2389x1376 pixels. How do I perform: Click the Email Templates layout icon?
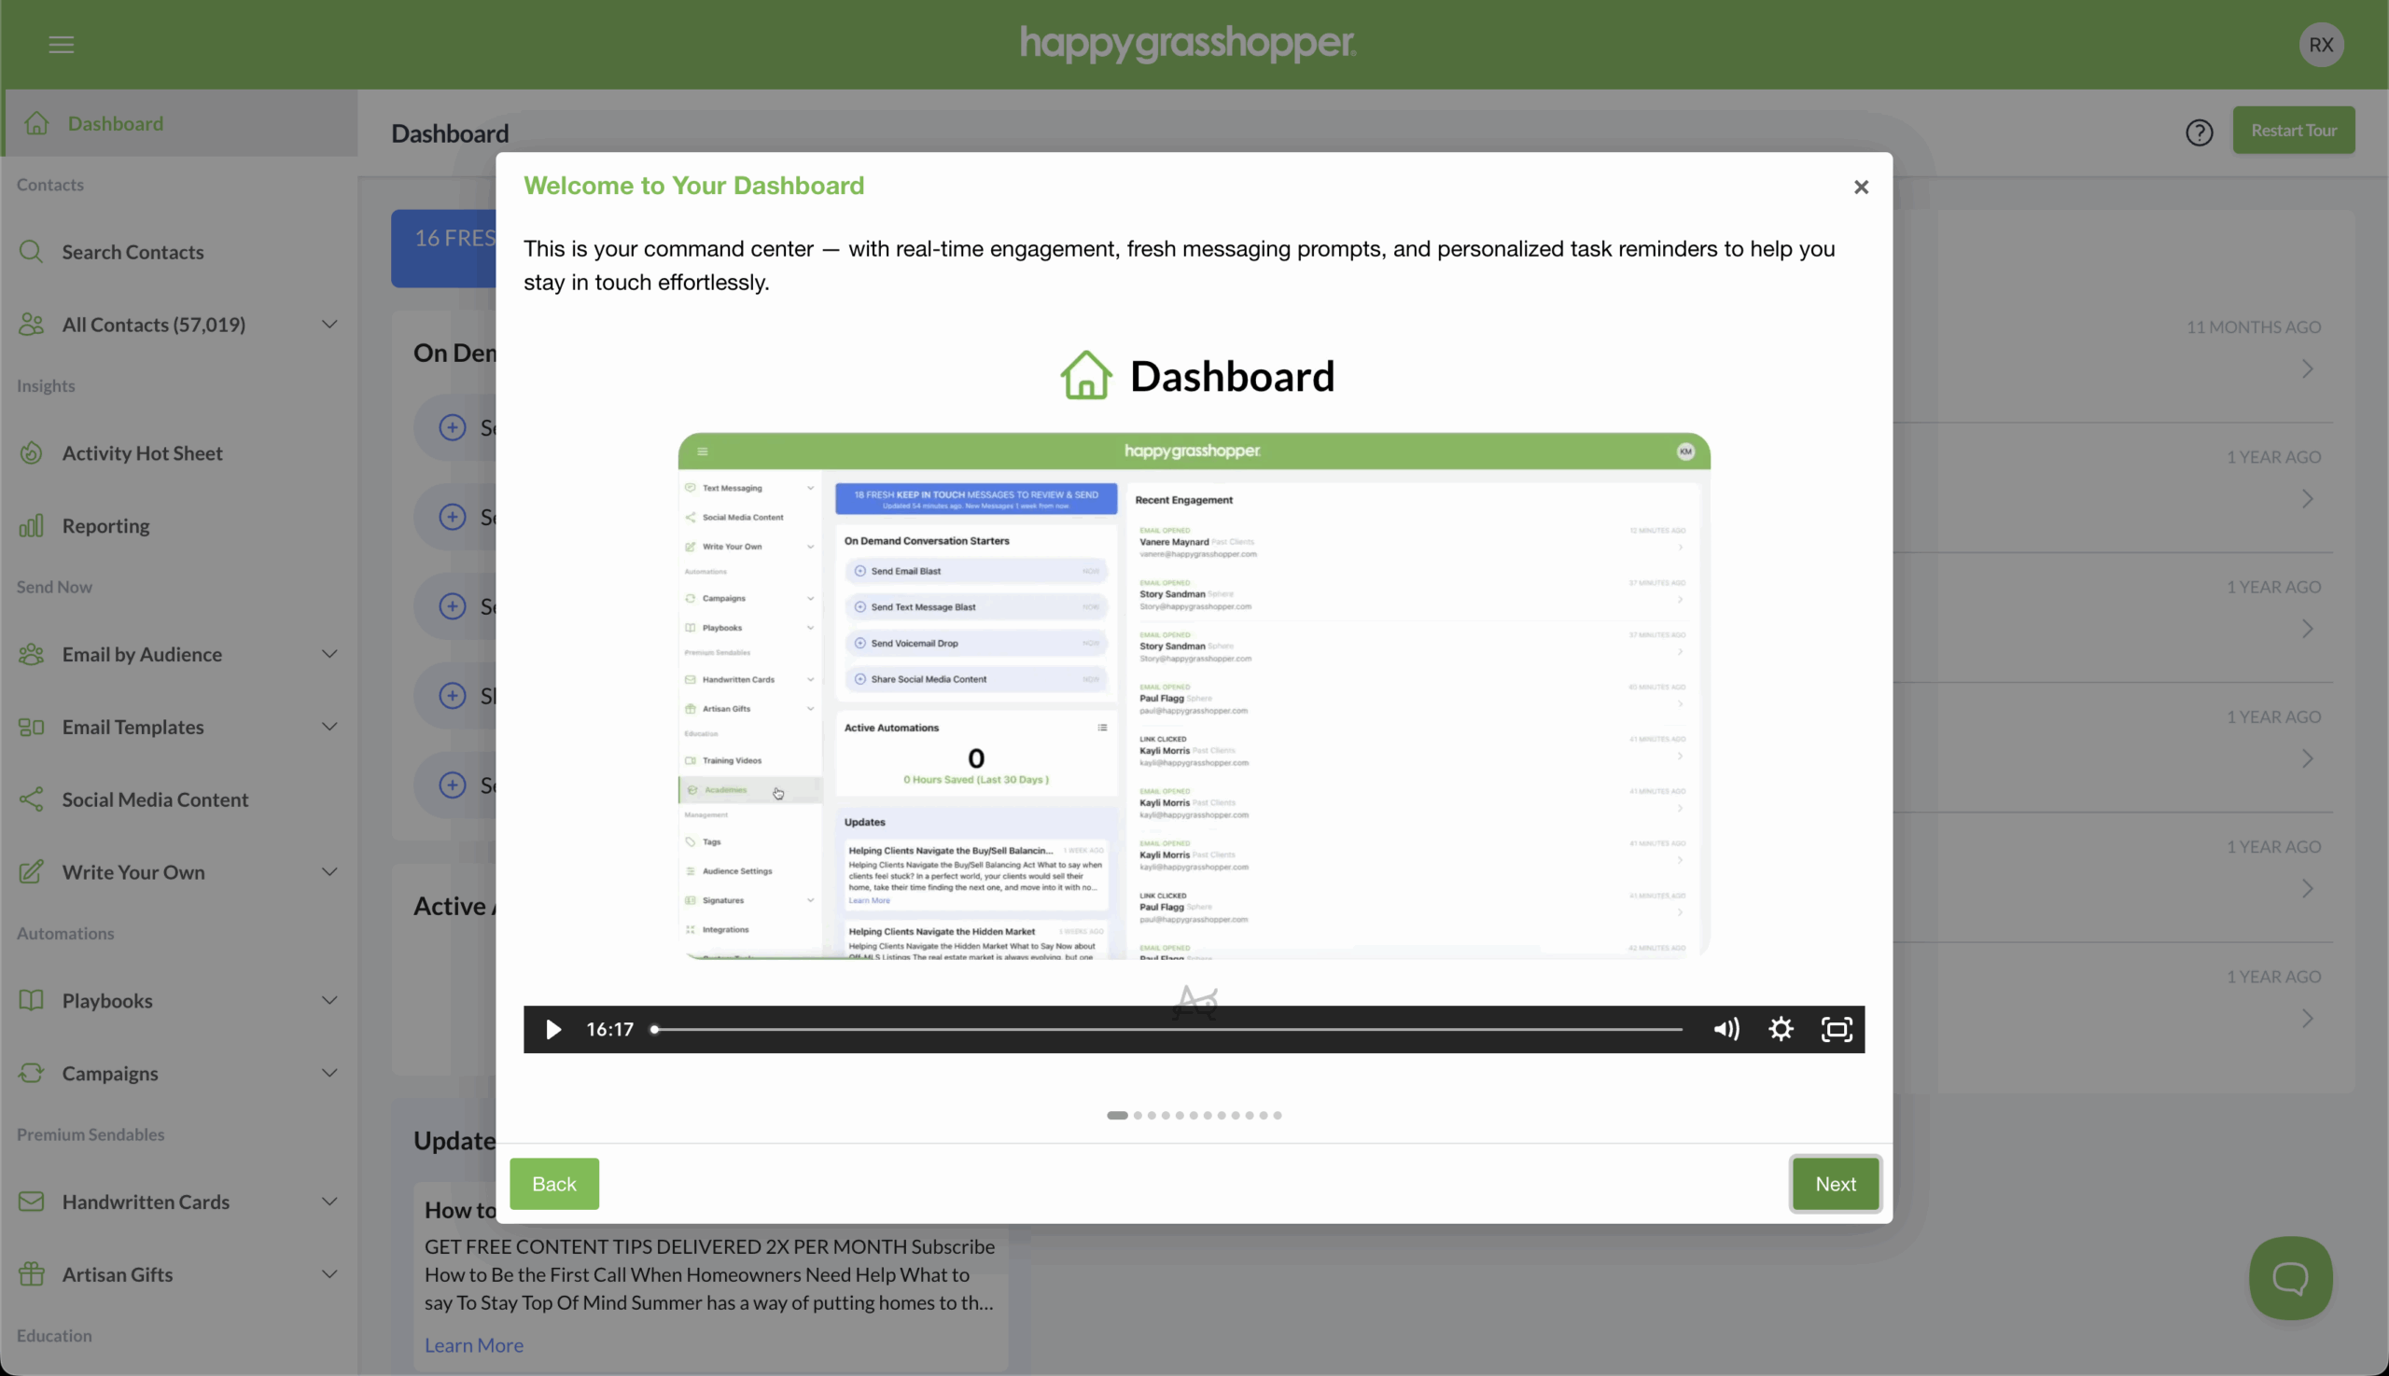coord(31,727)
